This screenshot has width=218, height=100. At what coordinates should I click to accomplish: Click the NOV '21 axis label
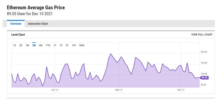coord(119,90)
